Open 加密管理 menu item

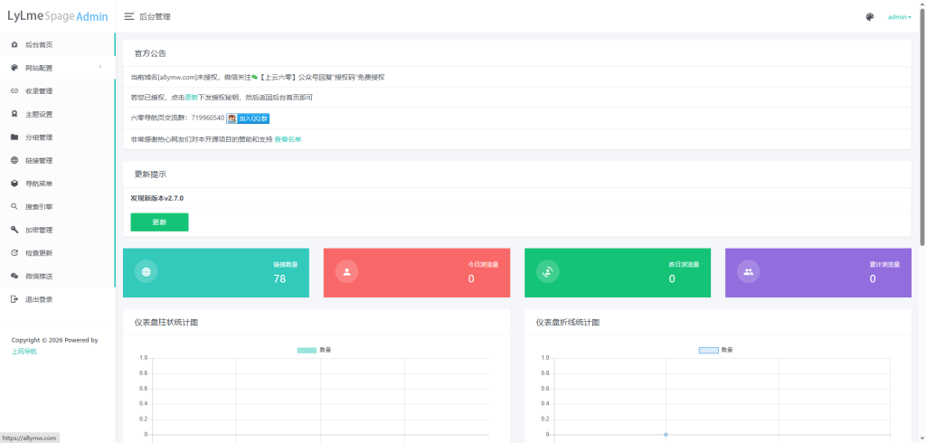point(57,230)
